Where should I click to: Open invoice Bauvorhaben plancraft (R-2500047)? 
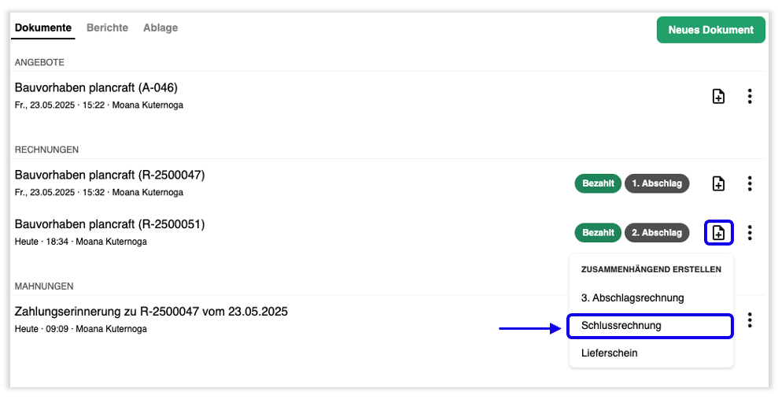[x=109, y=175]
